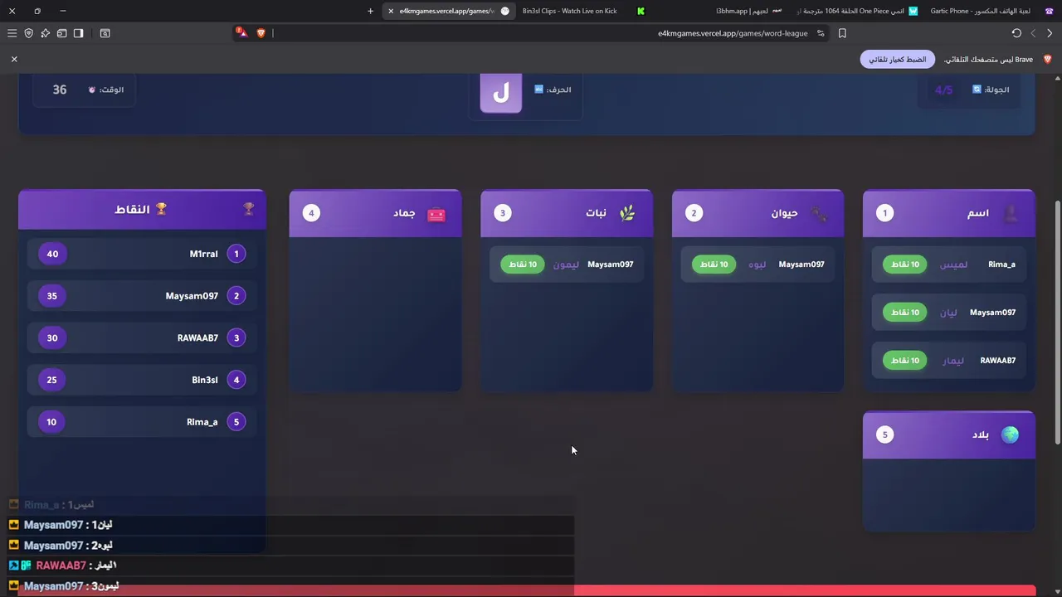Click the 10 points badge next to لميس

pyautogui.click(x=904, y=265)
